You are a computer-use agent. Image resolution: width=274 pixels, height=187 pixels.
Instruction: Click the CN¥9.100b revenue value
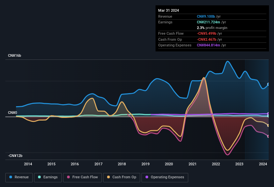pyautogui.click(x=206, y=16)
